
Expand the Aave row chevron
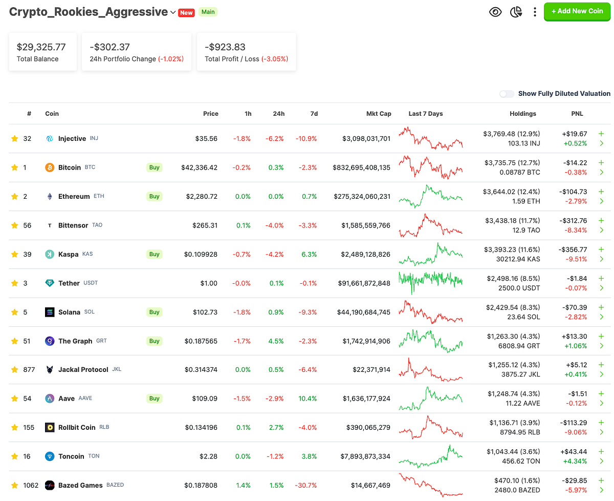602,403
